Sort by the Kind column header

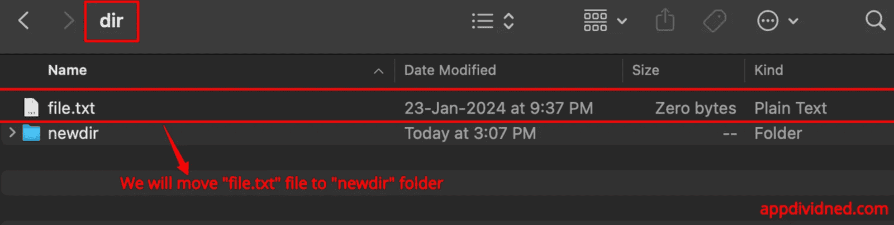point(768,70)
